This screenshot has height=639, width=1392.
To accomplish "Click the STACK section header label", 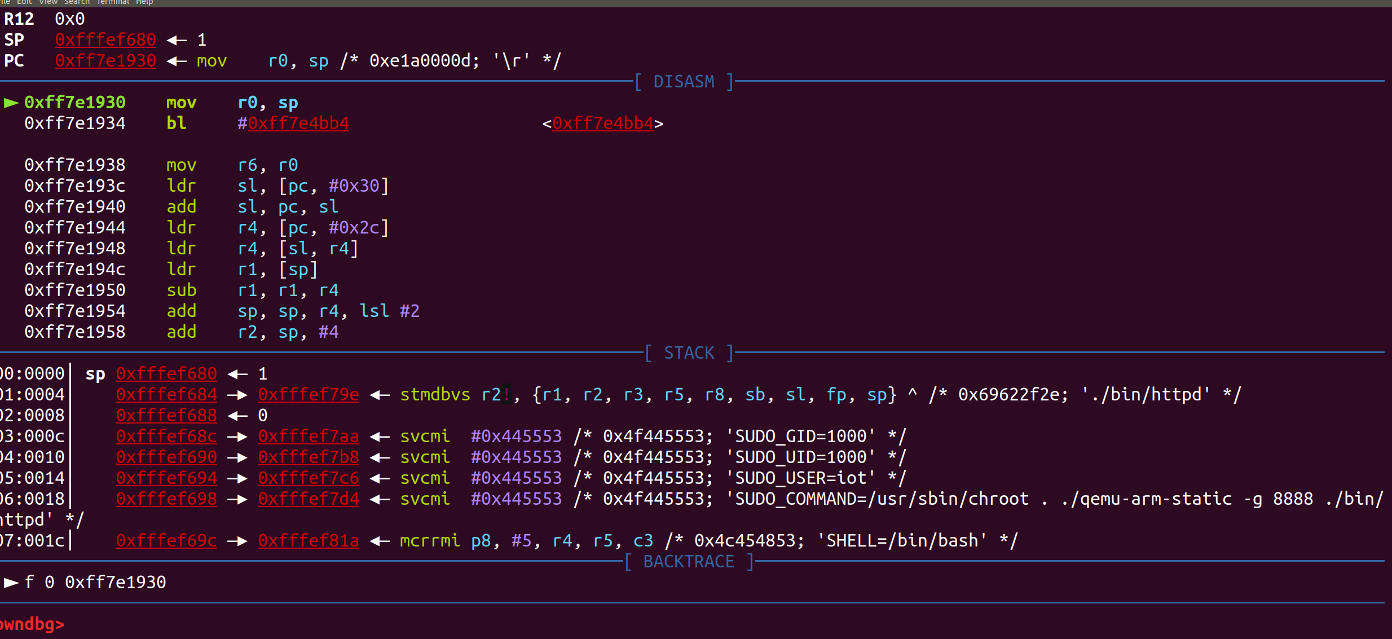I will [x=689, y=353].
